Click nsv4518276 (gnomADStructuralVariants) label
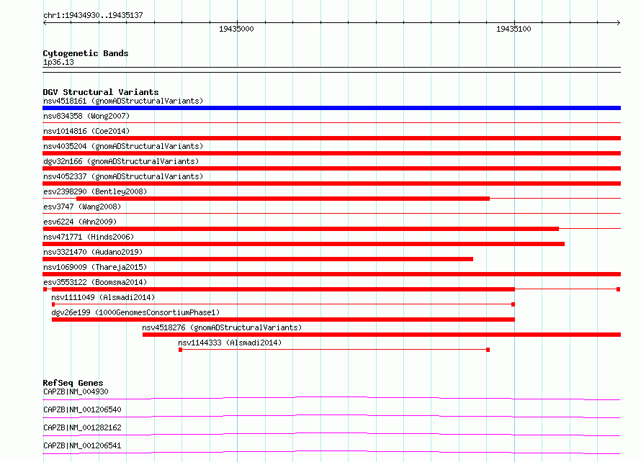 [222, 327]
